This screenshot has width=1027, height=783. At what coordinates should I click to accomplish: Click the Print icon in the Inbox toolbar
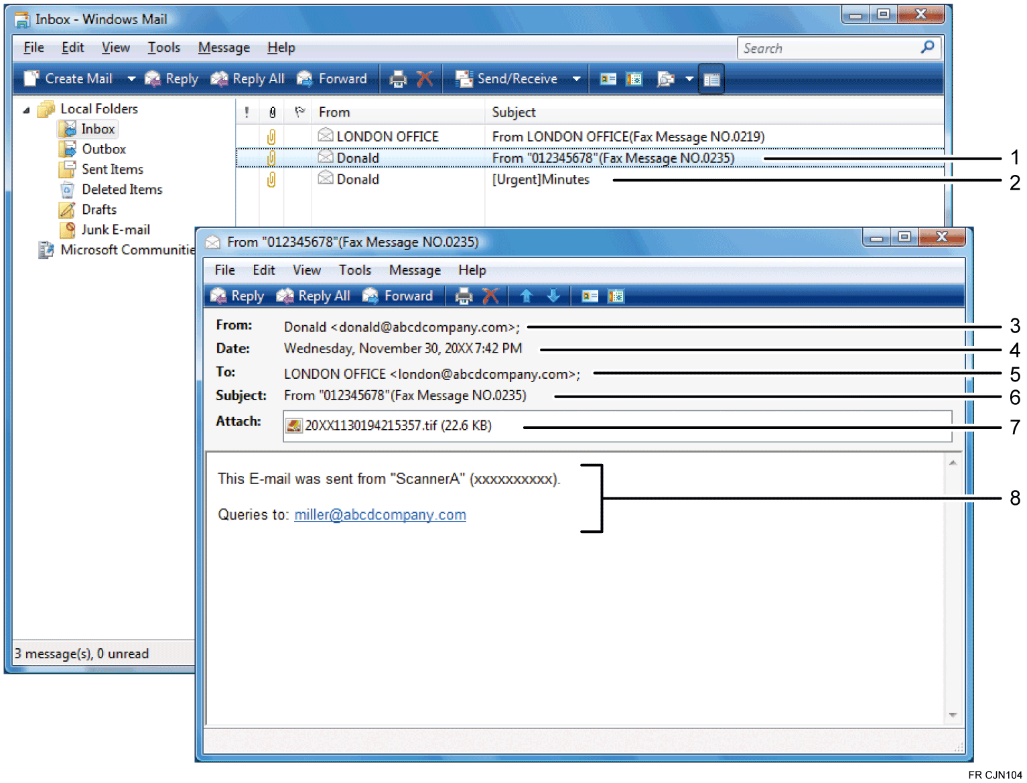click(398, 79)
